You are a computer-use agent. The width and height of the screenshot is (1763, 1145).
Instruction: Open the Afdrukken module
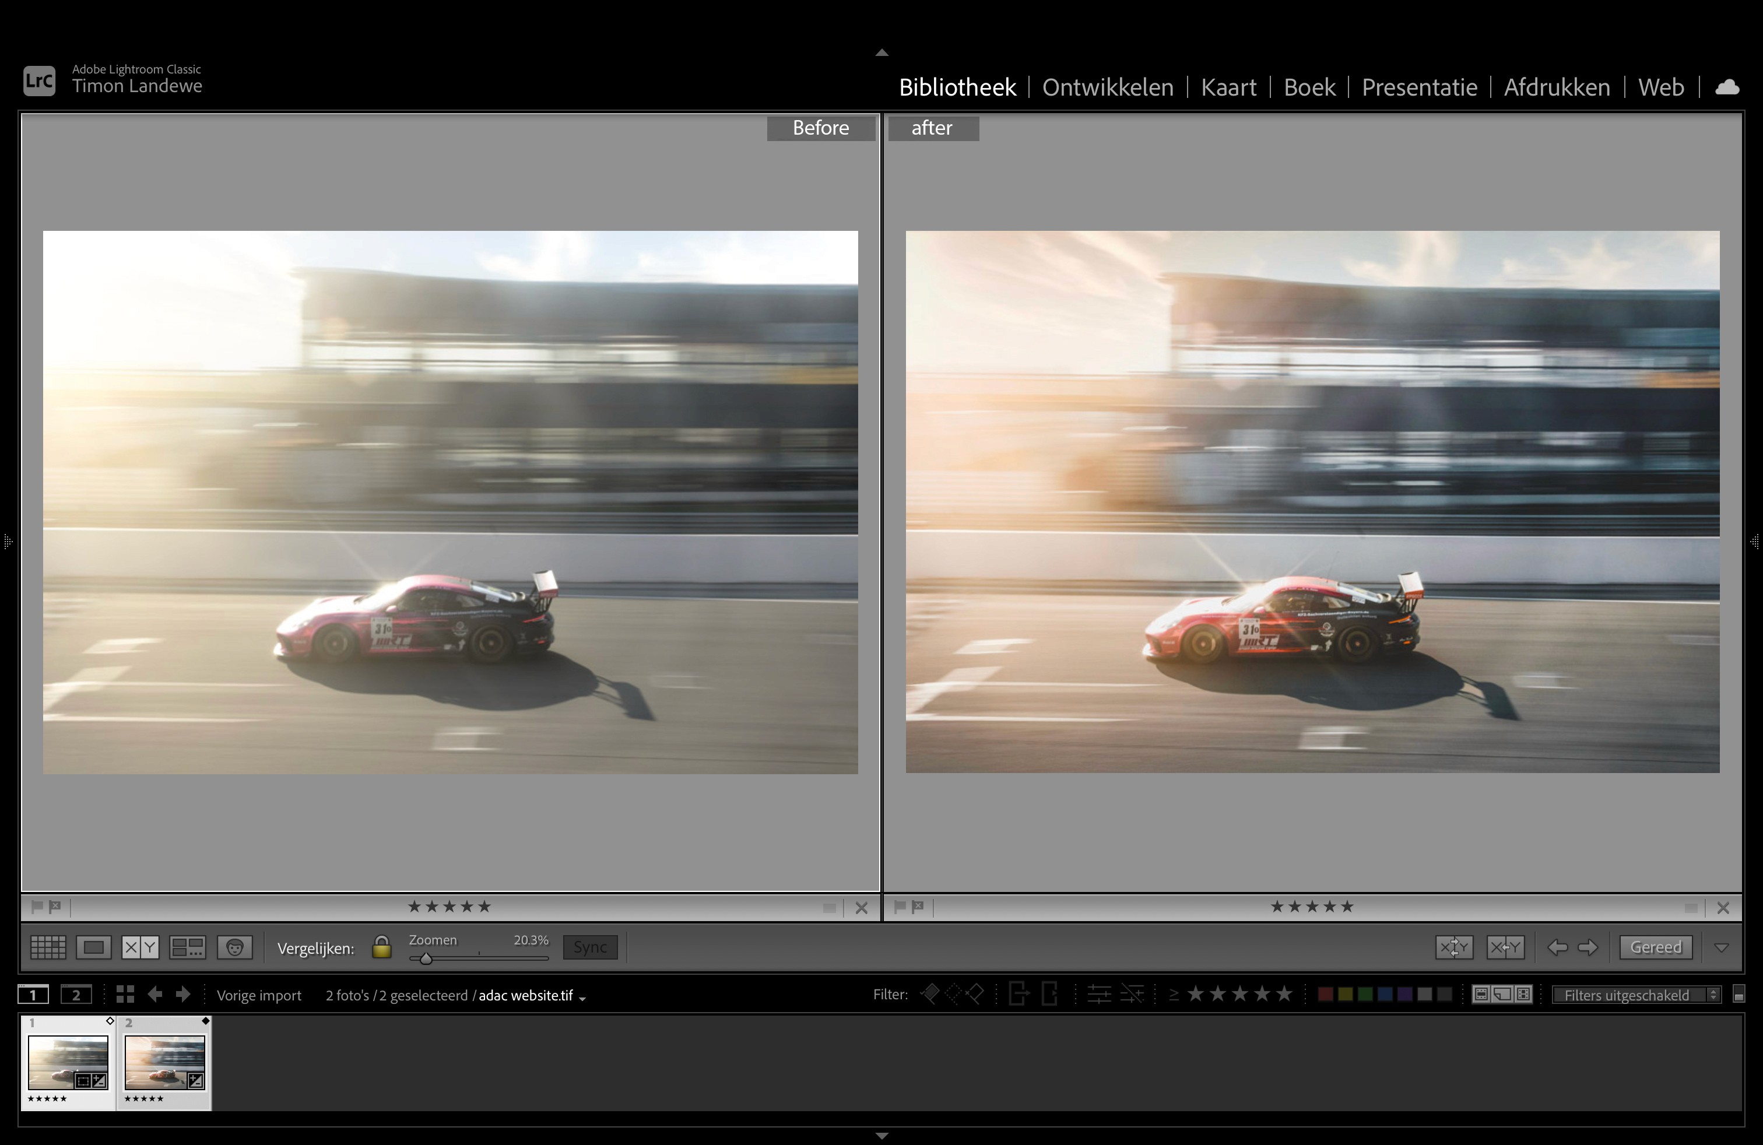[1557, 87]
